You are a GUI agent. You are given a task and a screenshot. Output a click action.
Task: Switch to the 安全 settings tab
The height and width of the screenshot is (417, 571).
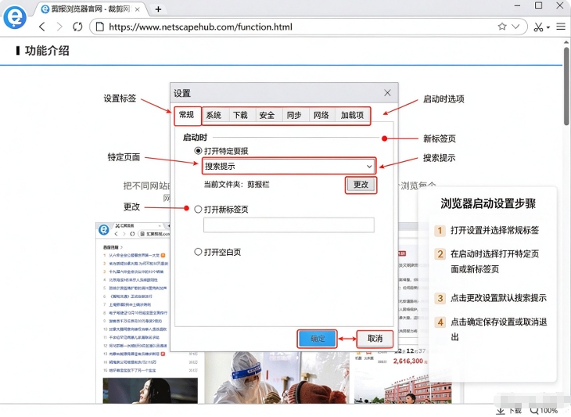267,116
